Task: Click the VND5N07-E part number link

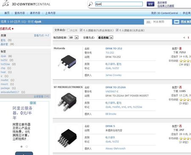Action: 112,92
